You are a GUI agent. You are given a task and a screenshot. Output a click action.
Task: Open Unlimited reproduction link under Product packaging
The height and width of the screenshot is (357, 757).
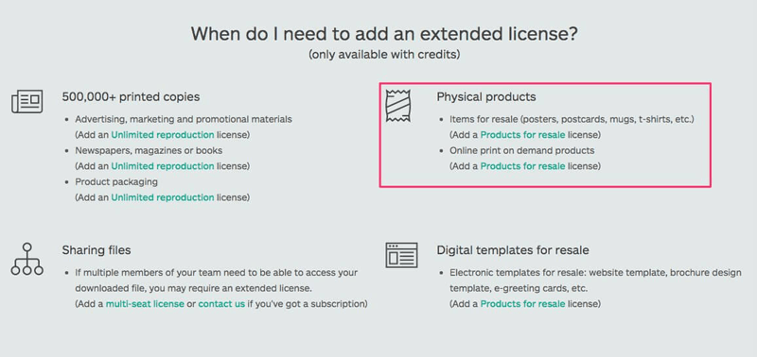(163, 197)
